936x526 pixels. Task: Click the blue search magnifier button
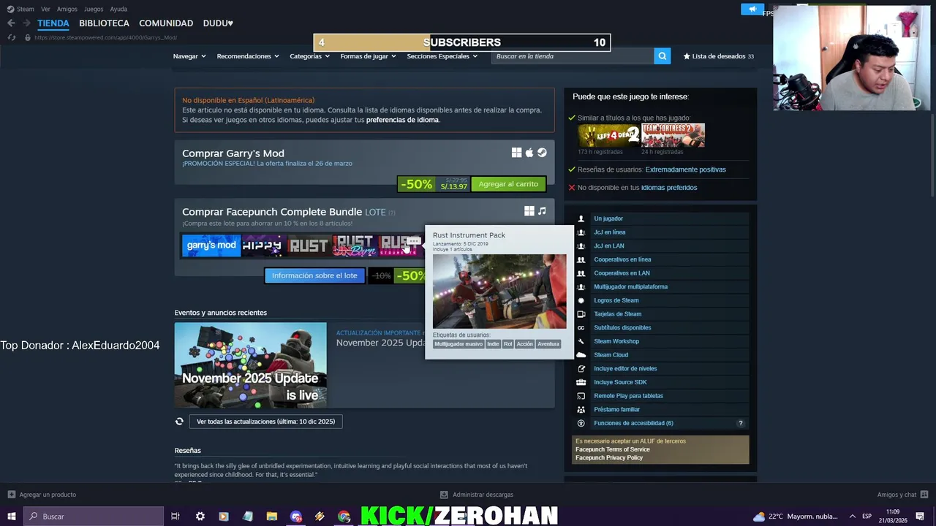[662, 56]
